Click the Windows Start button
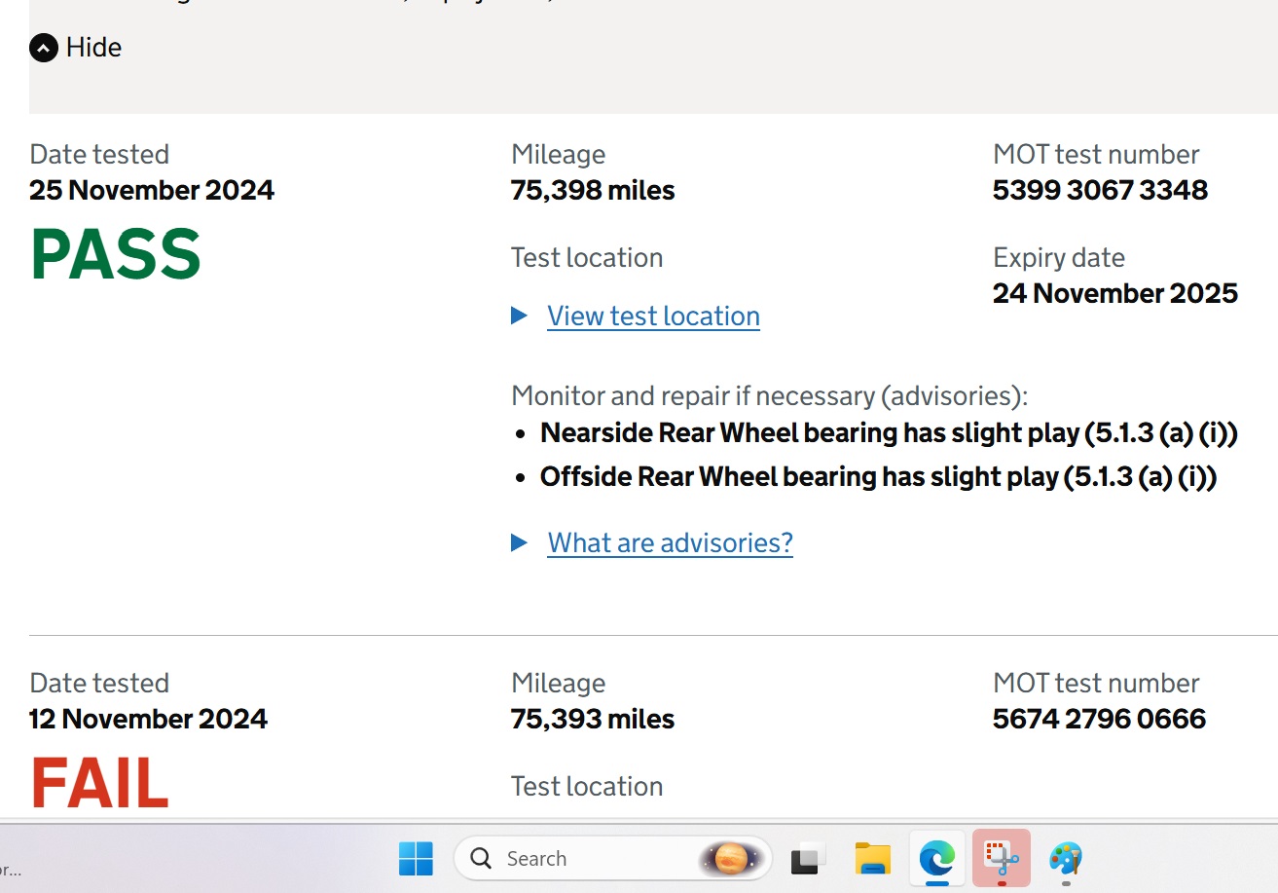The height and width of the screenshot is (893, 1278). click(416, 858)
